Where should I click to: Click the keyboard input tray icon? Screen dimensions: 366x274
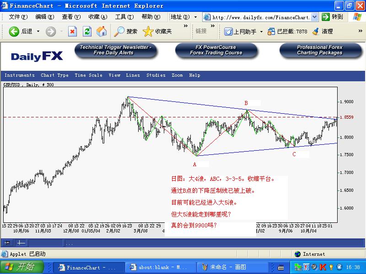click(x=281, y=268)
